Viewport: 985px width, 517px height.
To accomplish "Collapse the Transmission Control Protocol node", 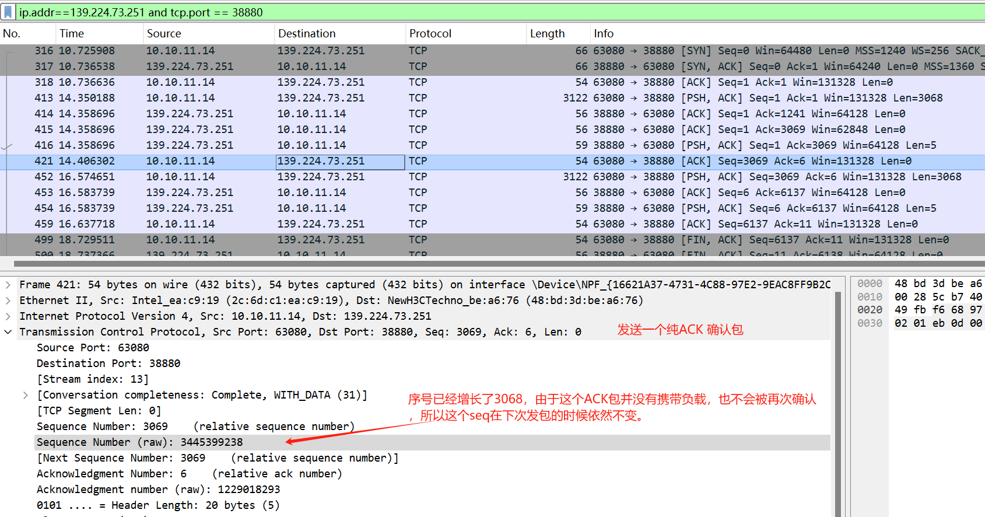I will pos(8,332).
